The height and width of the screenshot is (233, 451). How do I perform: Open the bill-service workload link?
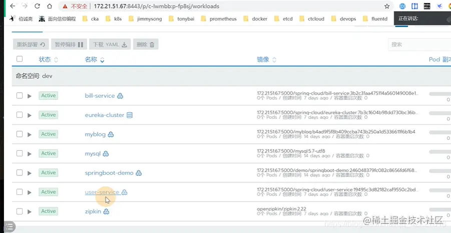[100, 96]
